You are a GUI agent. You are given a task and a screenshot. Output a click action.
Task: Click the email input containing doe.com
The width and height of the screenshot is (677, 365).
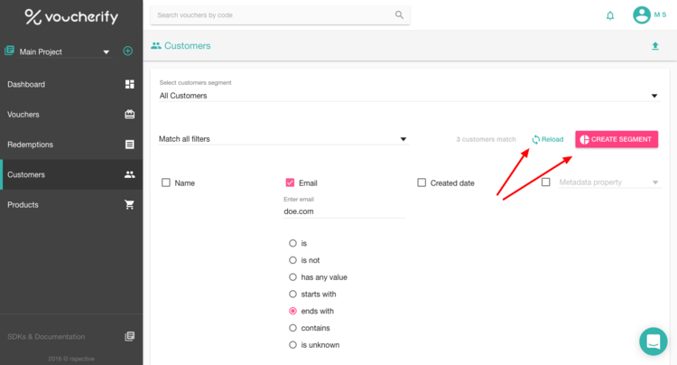click(x=344, y=211)
